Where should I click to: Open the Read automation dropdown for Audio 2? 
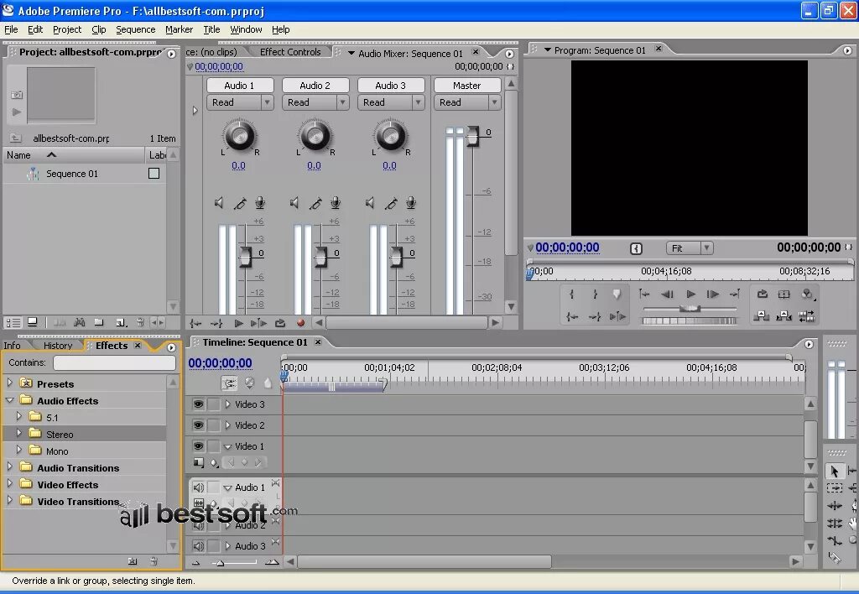click(342, 102)
